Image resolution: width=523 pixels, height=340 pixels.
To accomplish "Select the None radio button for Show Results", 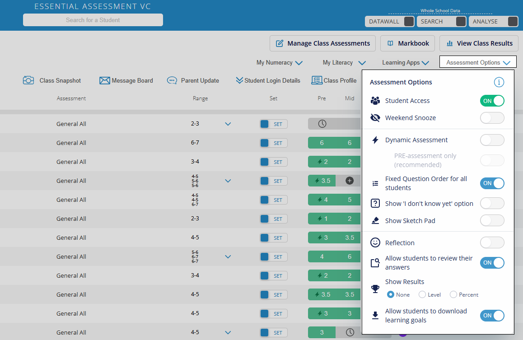I will pyautogui.click(x=391, y=294).
